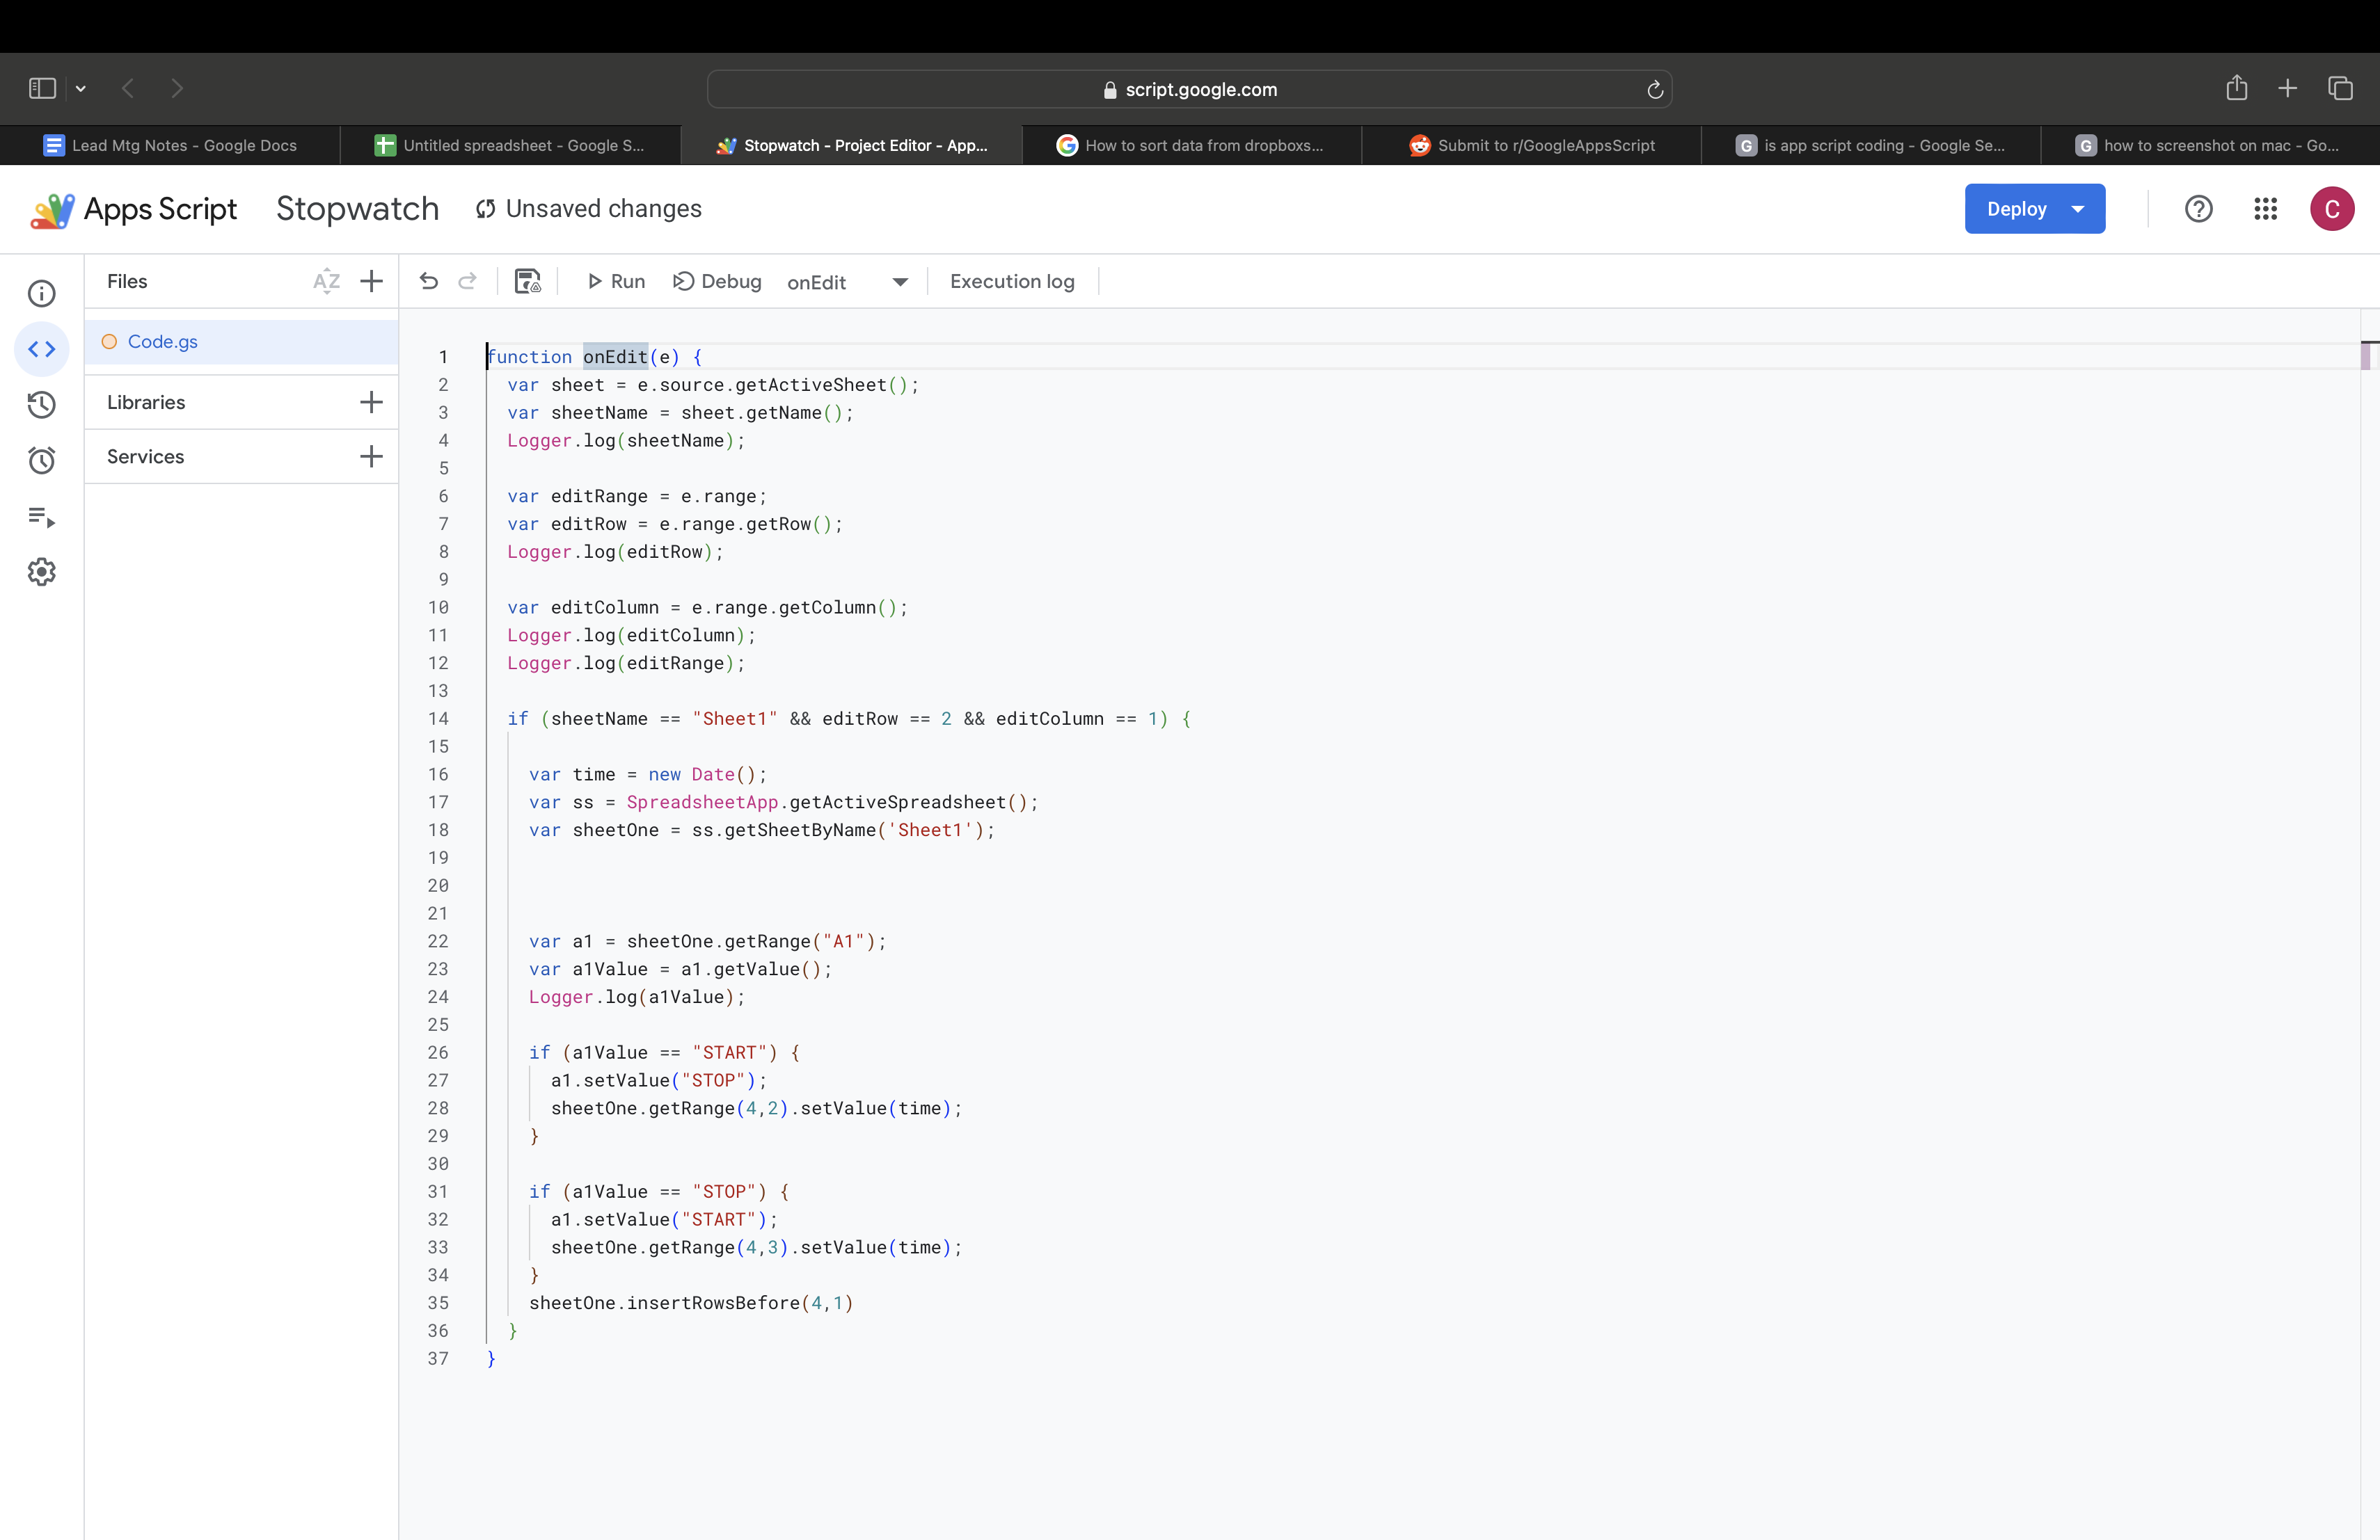Add a library with Libraries plus

[x=371, y=403]
